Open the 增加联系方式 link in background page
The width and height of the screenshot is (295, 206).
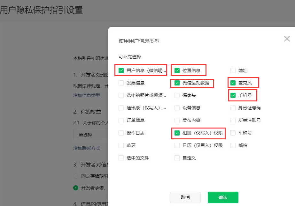(x=87, y=148)
